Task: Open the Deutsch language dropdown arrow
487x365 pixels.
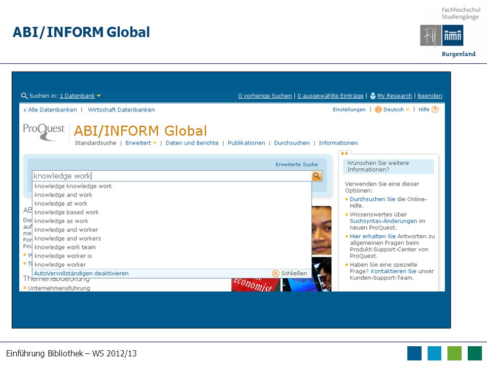Action: pos(407,109)
